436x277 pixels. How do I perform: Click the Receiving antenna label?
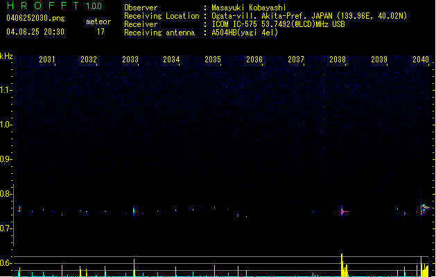coord(159,33)
